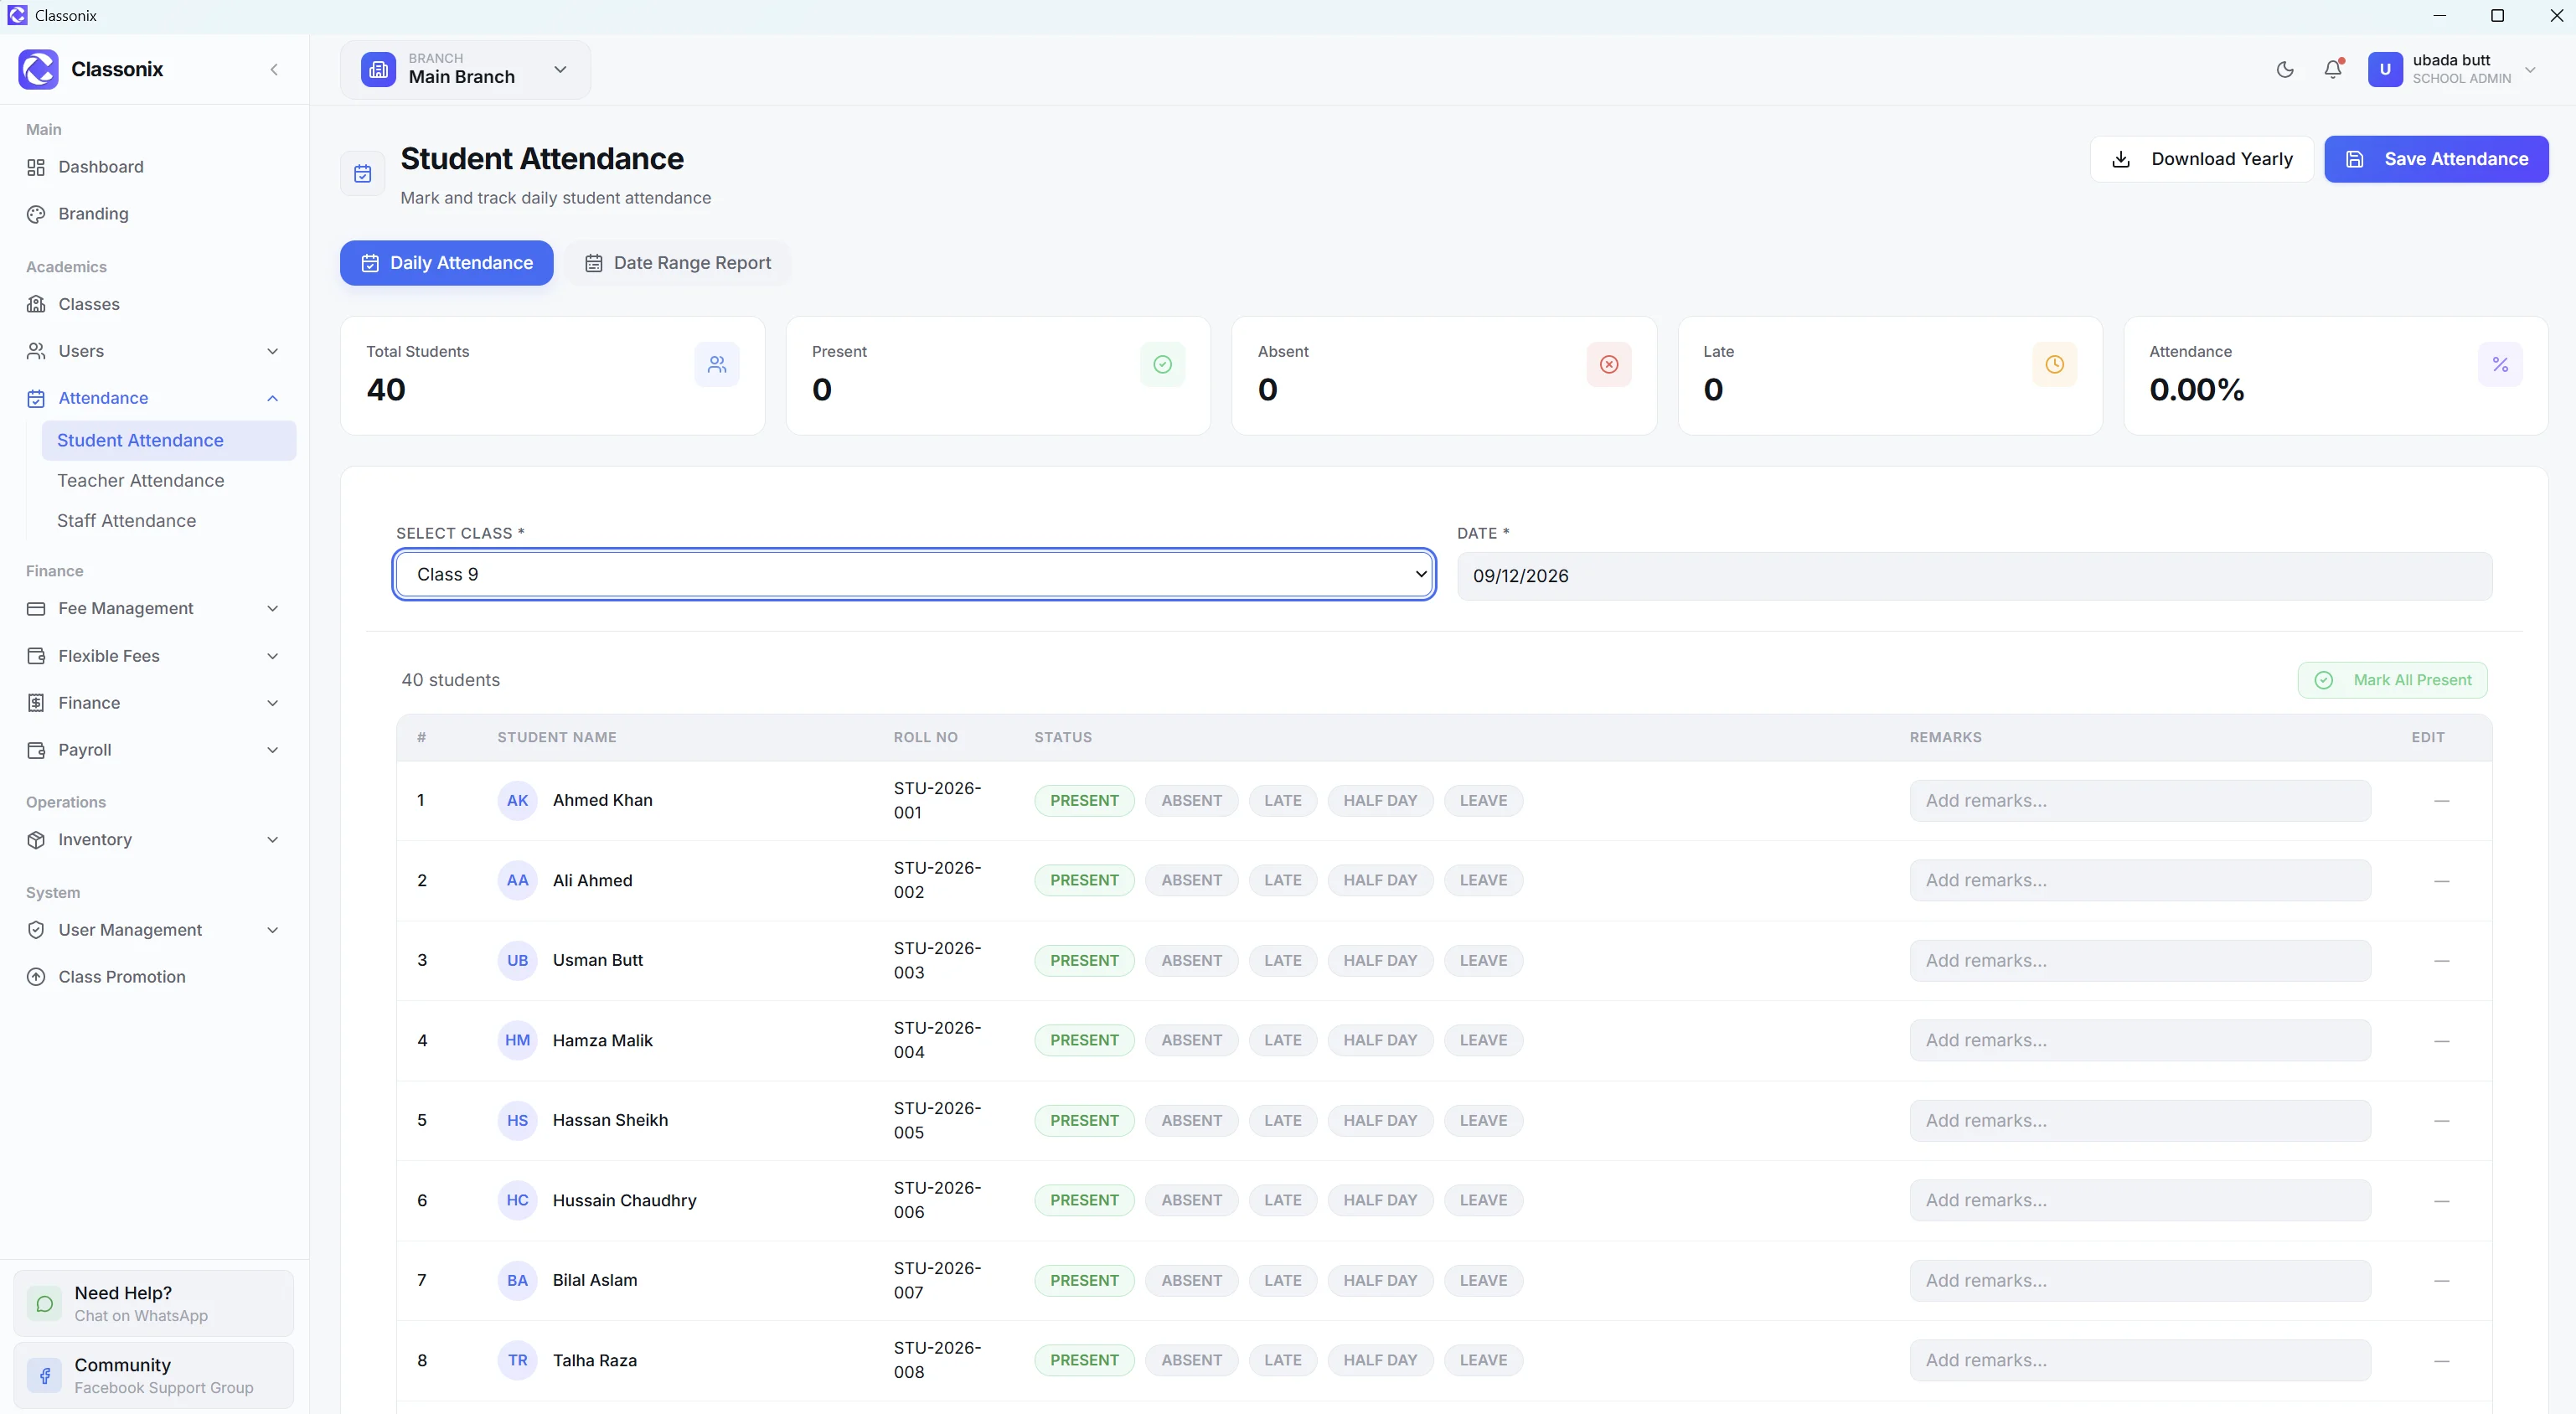2576x1414 pixels.
Task: Click Ahmed Khan's AK avatar
Action: point(517,800)
